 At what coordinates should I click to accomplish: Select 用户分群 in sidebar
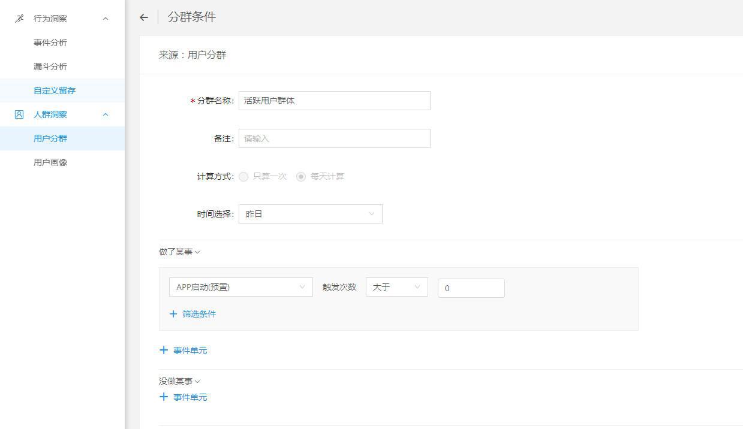pos(50,138)
